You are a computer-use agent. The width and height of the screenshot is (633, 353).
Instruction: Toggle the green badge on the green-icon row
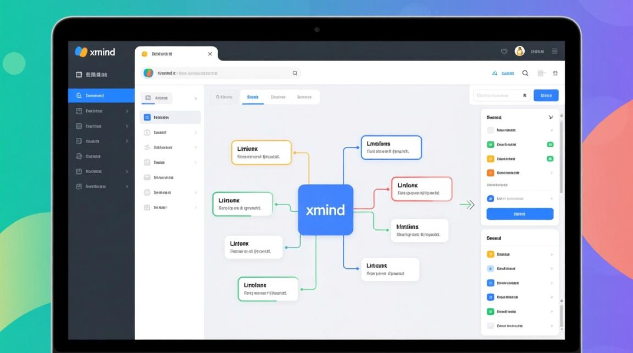click(x=550, y=144)
